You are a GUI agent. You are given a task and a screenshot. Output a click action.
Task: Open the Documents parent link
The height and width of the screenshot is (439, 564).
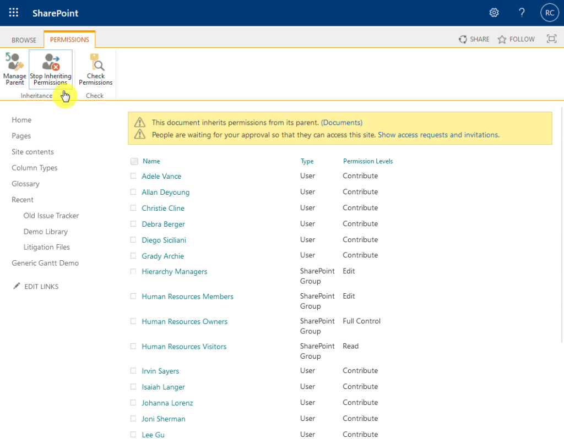(x=341, y=123)
